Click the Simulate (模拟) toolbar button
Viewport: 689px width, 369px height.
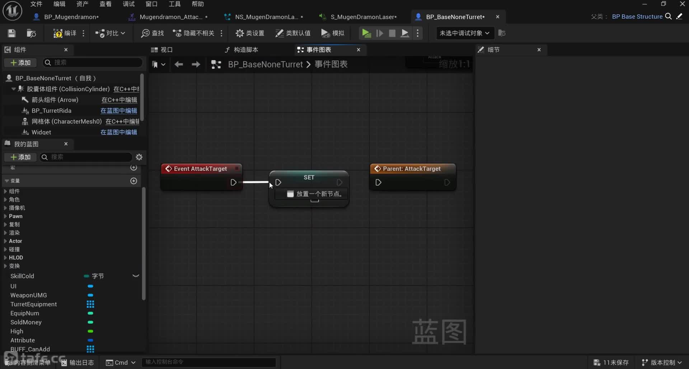point(333,33)
